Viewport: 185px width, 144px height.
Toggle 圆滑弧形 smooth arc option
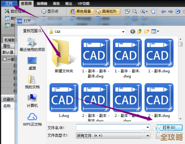pos(108,11)
